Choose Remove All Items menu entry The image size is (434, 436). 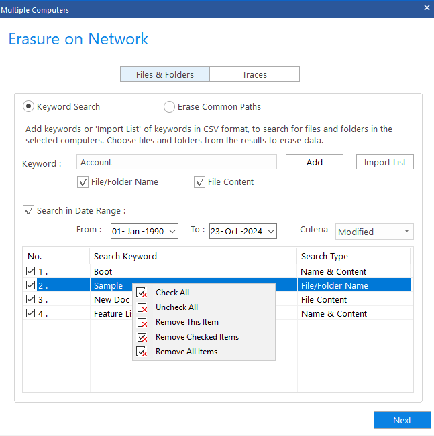click(204, 352)
